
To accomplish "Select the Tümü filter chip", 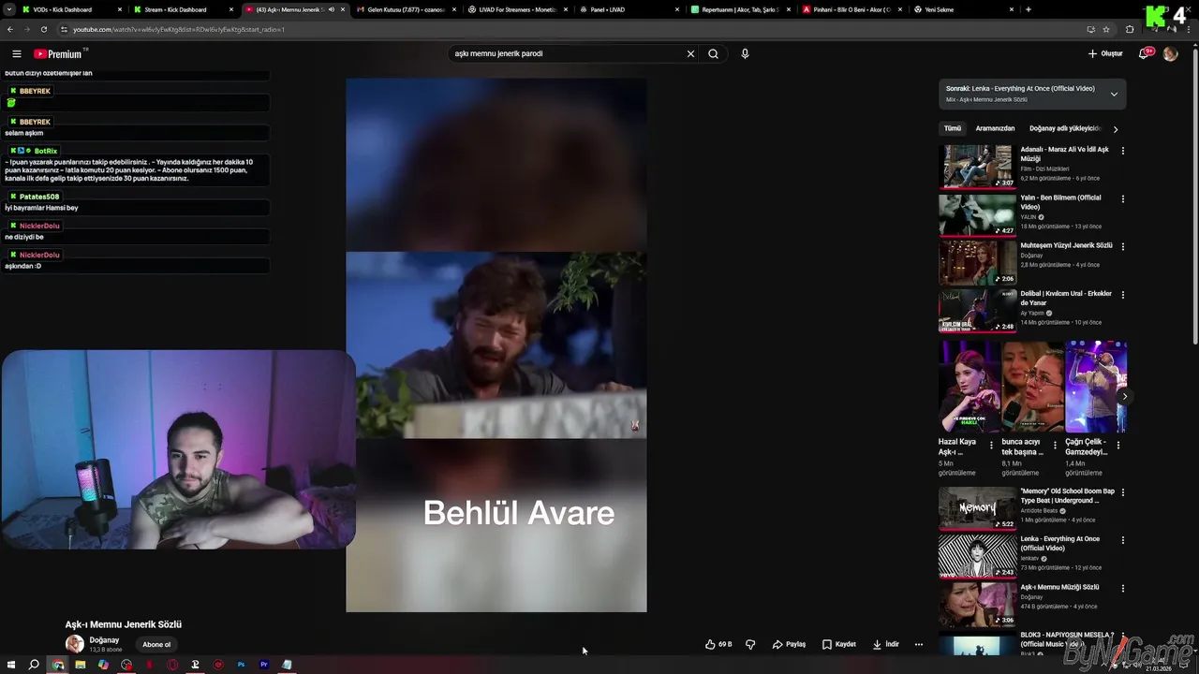I will pos(953,128).
